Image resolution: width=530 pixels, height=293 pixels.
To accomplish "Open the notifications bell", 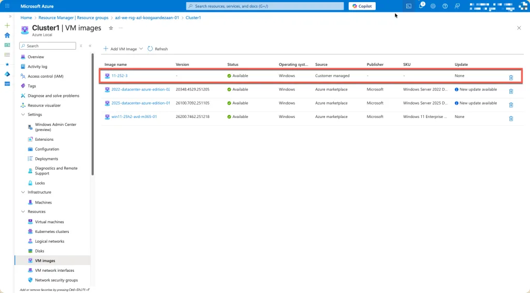I will click(421, 6).
